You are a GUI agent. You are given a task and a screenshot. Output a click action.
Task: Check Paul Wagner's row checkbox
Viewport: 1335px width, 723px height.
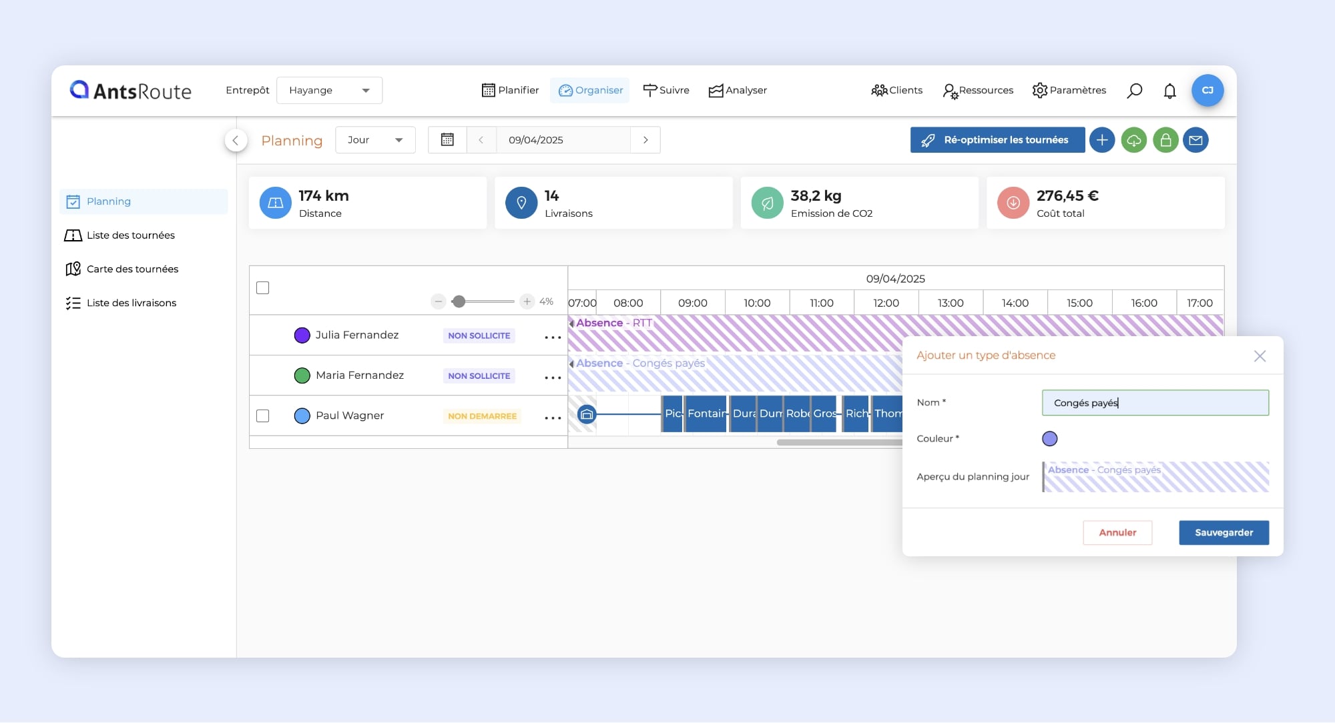click(x=263, y=416)
